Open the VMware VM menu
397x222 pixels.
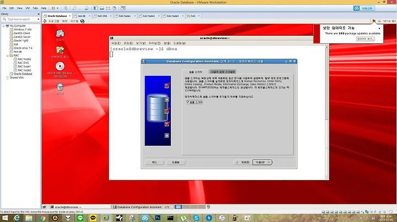[28, 8]
